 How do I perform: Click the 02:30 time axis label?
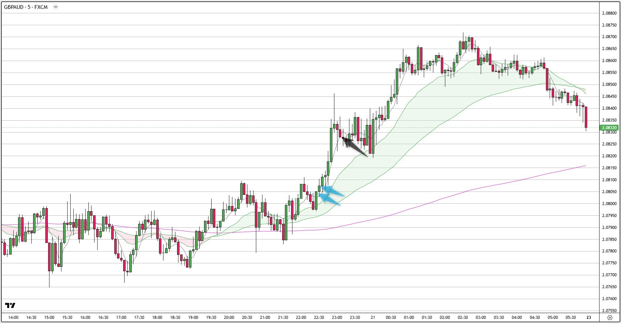tap(463, 318)
